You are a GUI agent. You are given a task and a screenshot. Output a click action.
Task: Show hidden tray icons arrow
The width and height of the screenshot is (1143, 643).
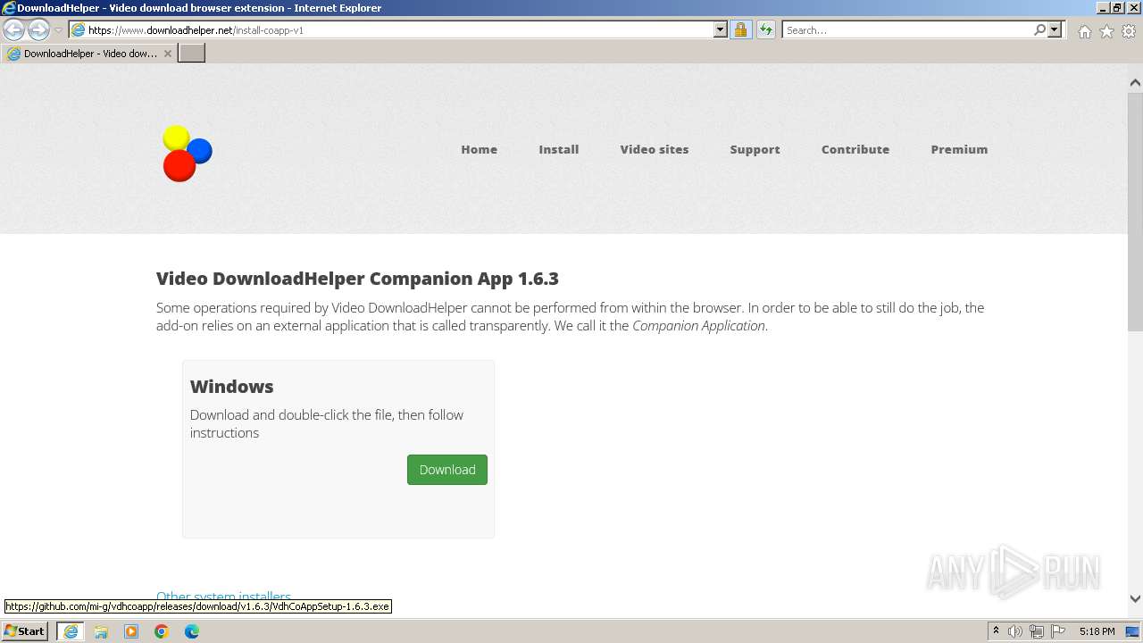996,630
